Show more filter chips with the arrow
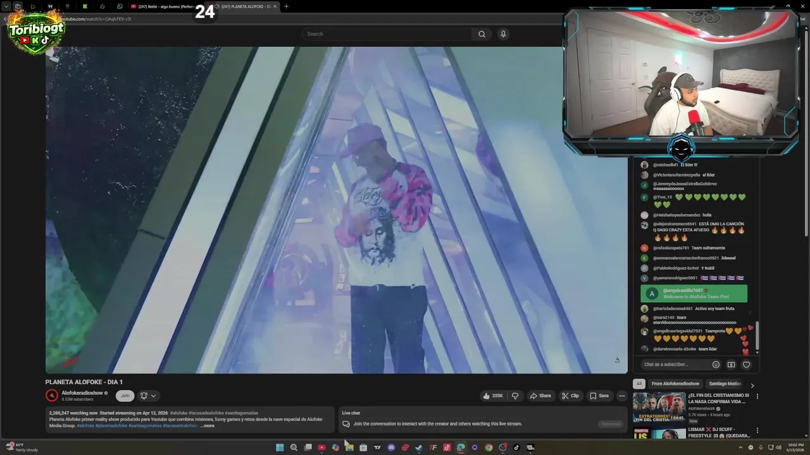810x455 pixels. [752, 385]
